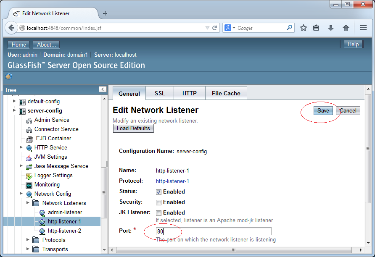This screenshot has width=375, height=257.
Task: Open the Firefox hamburger menu
Action: coord(363,28)
